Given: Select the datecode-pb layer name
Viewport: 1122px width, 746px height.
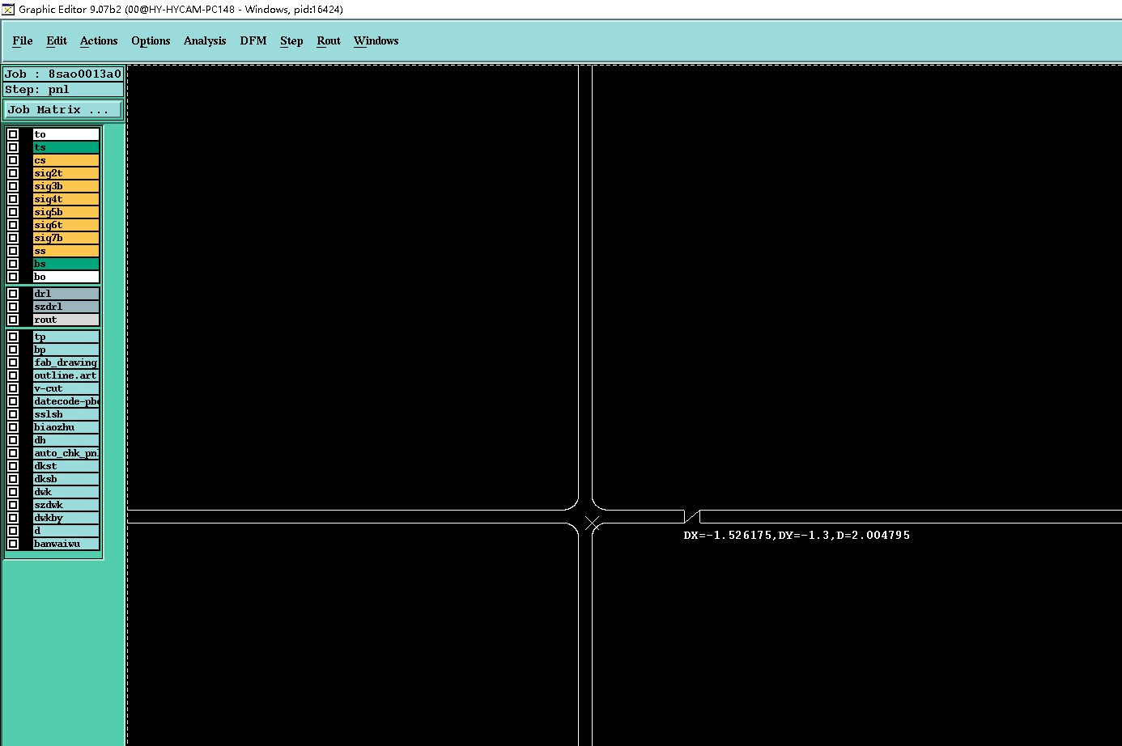Looking at the screenshot, I should tap(66, 401).
